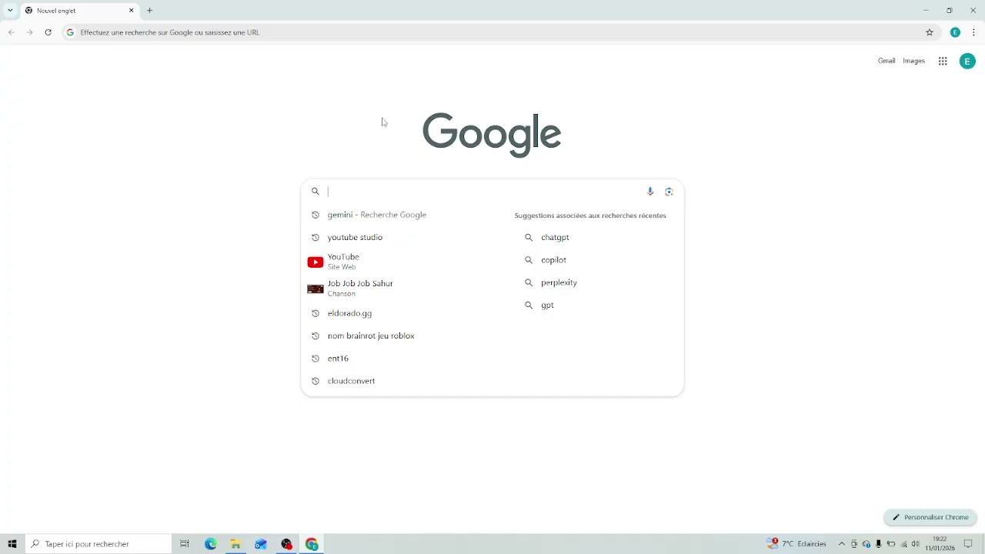This screenshot has width=985, height=554.
Task: Open the Outlook app on the taskbar
Action: pyautogui.click(x=262, y=544)
